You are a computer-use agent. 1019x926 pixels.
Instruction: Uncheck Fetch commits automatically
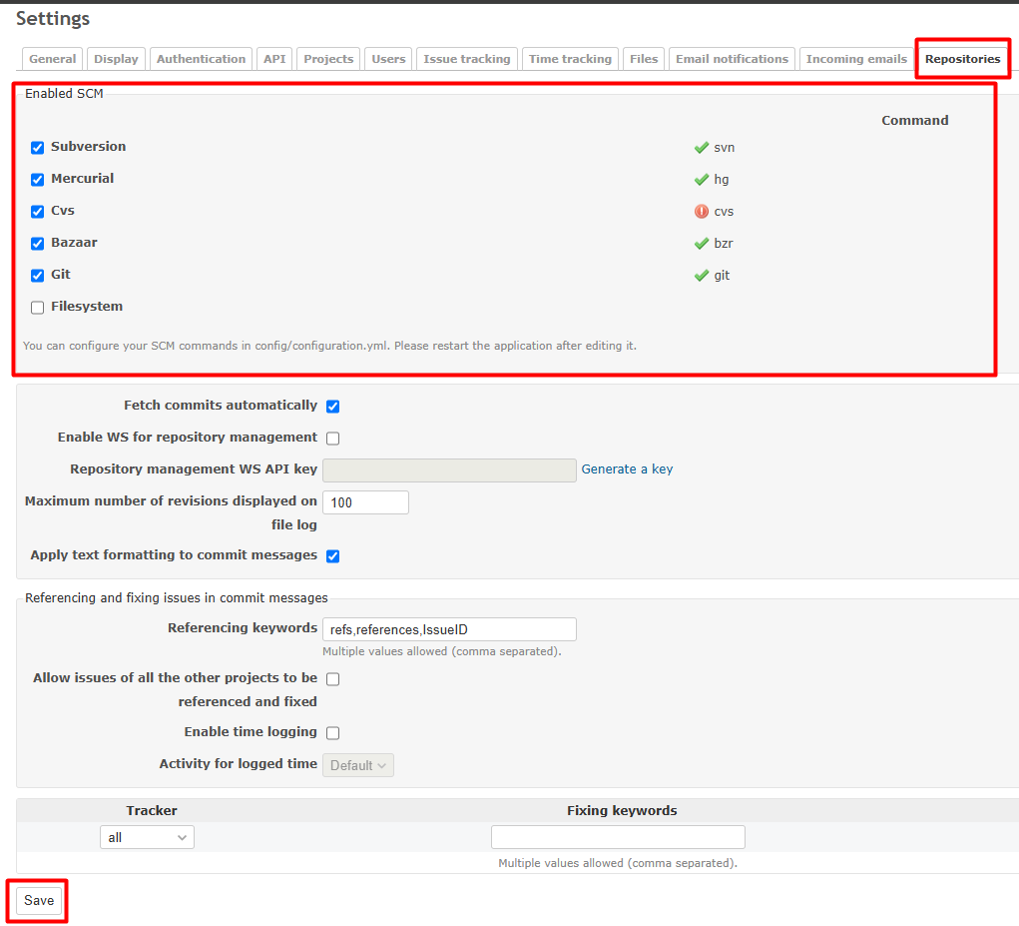(332, 406)
